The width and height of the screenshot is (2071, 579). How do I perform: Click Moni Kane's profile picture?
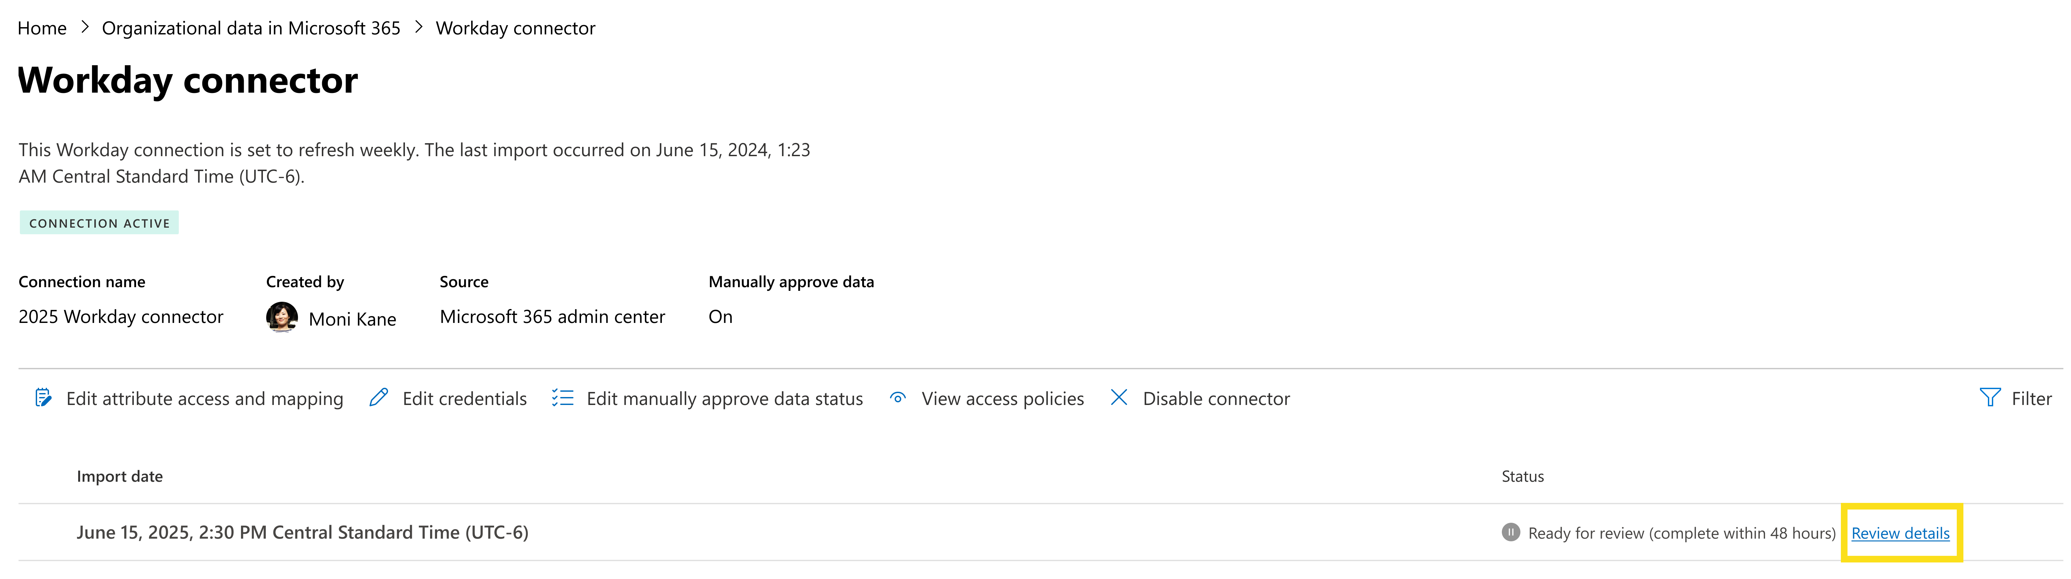click(282, 316)
